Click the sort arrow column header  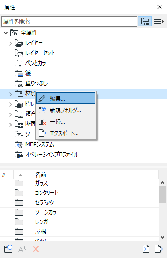coord(19,174)
